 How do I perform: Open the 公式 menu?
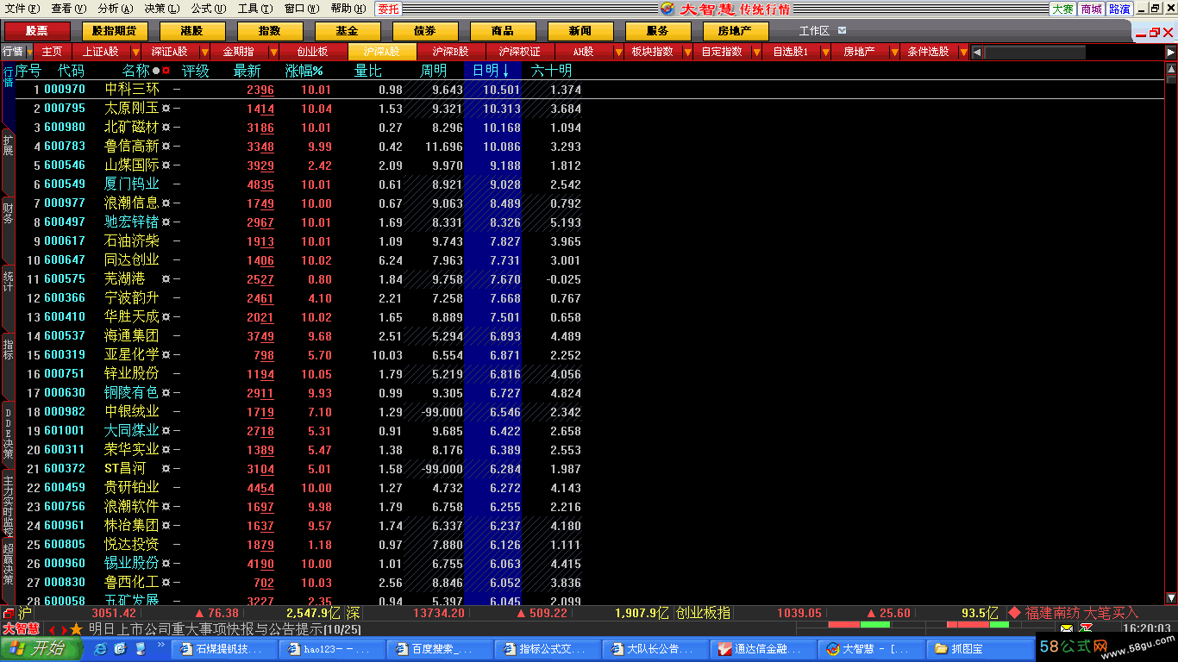point(209,9)
